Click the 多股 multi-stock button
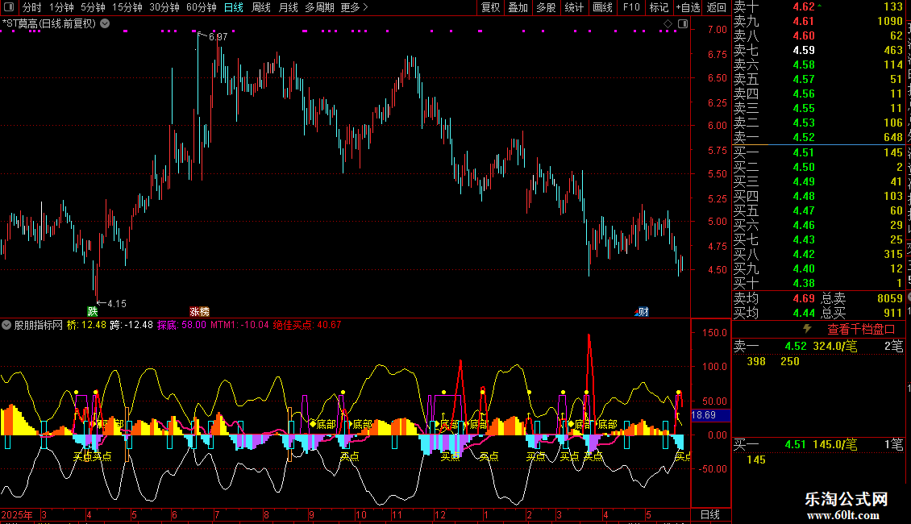The width and height of the screenshot is (911, 524). (x=546, y=7)
